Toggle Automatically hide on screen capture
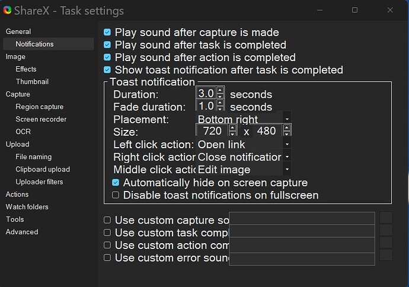The image size is (409, 287). pyautogui.click(x=116, y=183)
